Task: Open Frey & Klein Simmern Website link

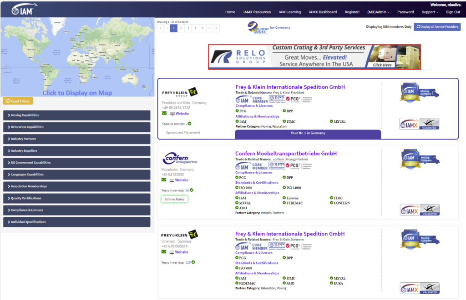Action: click(x=182, y=252)
